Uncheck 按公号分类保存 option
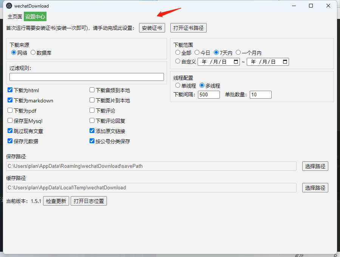Image resolution: width=340 pixels, height=257 pixels. click(92, 141)
